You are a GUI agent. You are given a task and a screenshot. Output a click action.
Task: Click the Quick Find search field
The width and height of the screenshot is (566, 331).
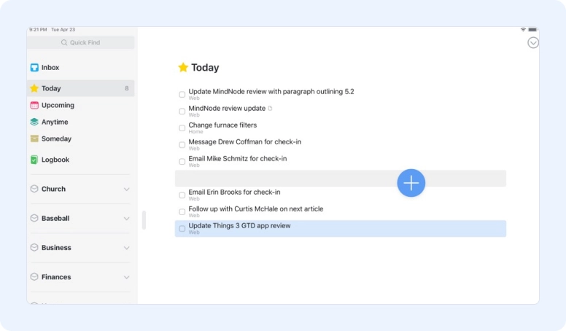coord(80,42)
